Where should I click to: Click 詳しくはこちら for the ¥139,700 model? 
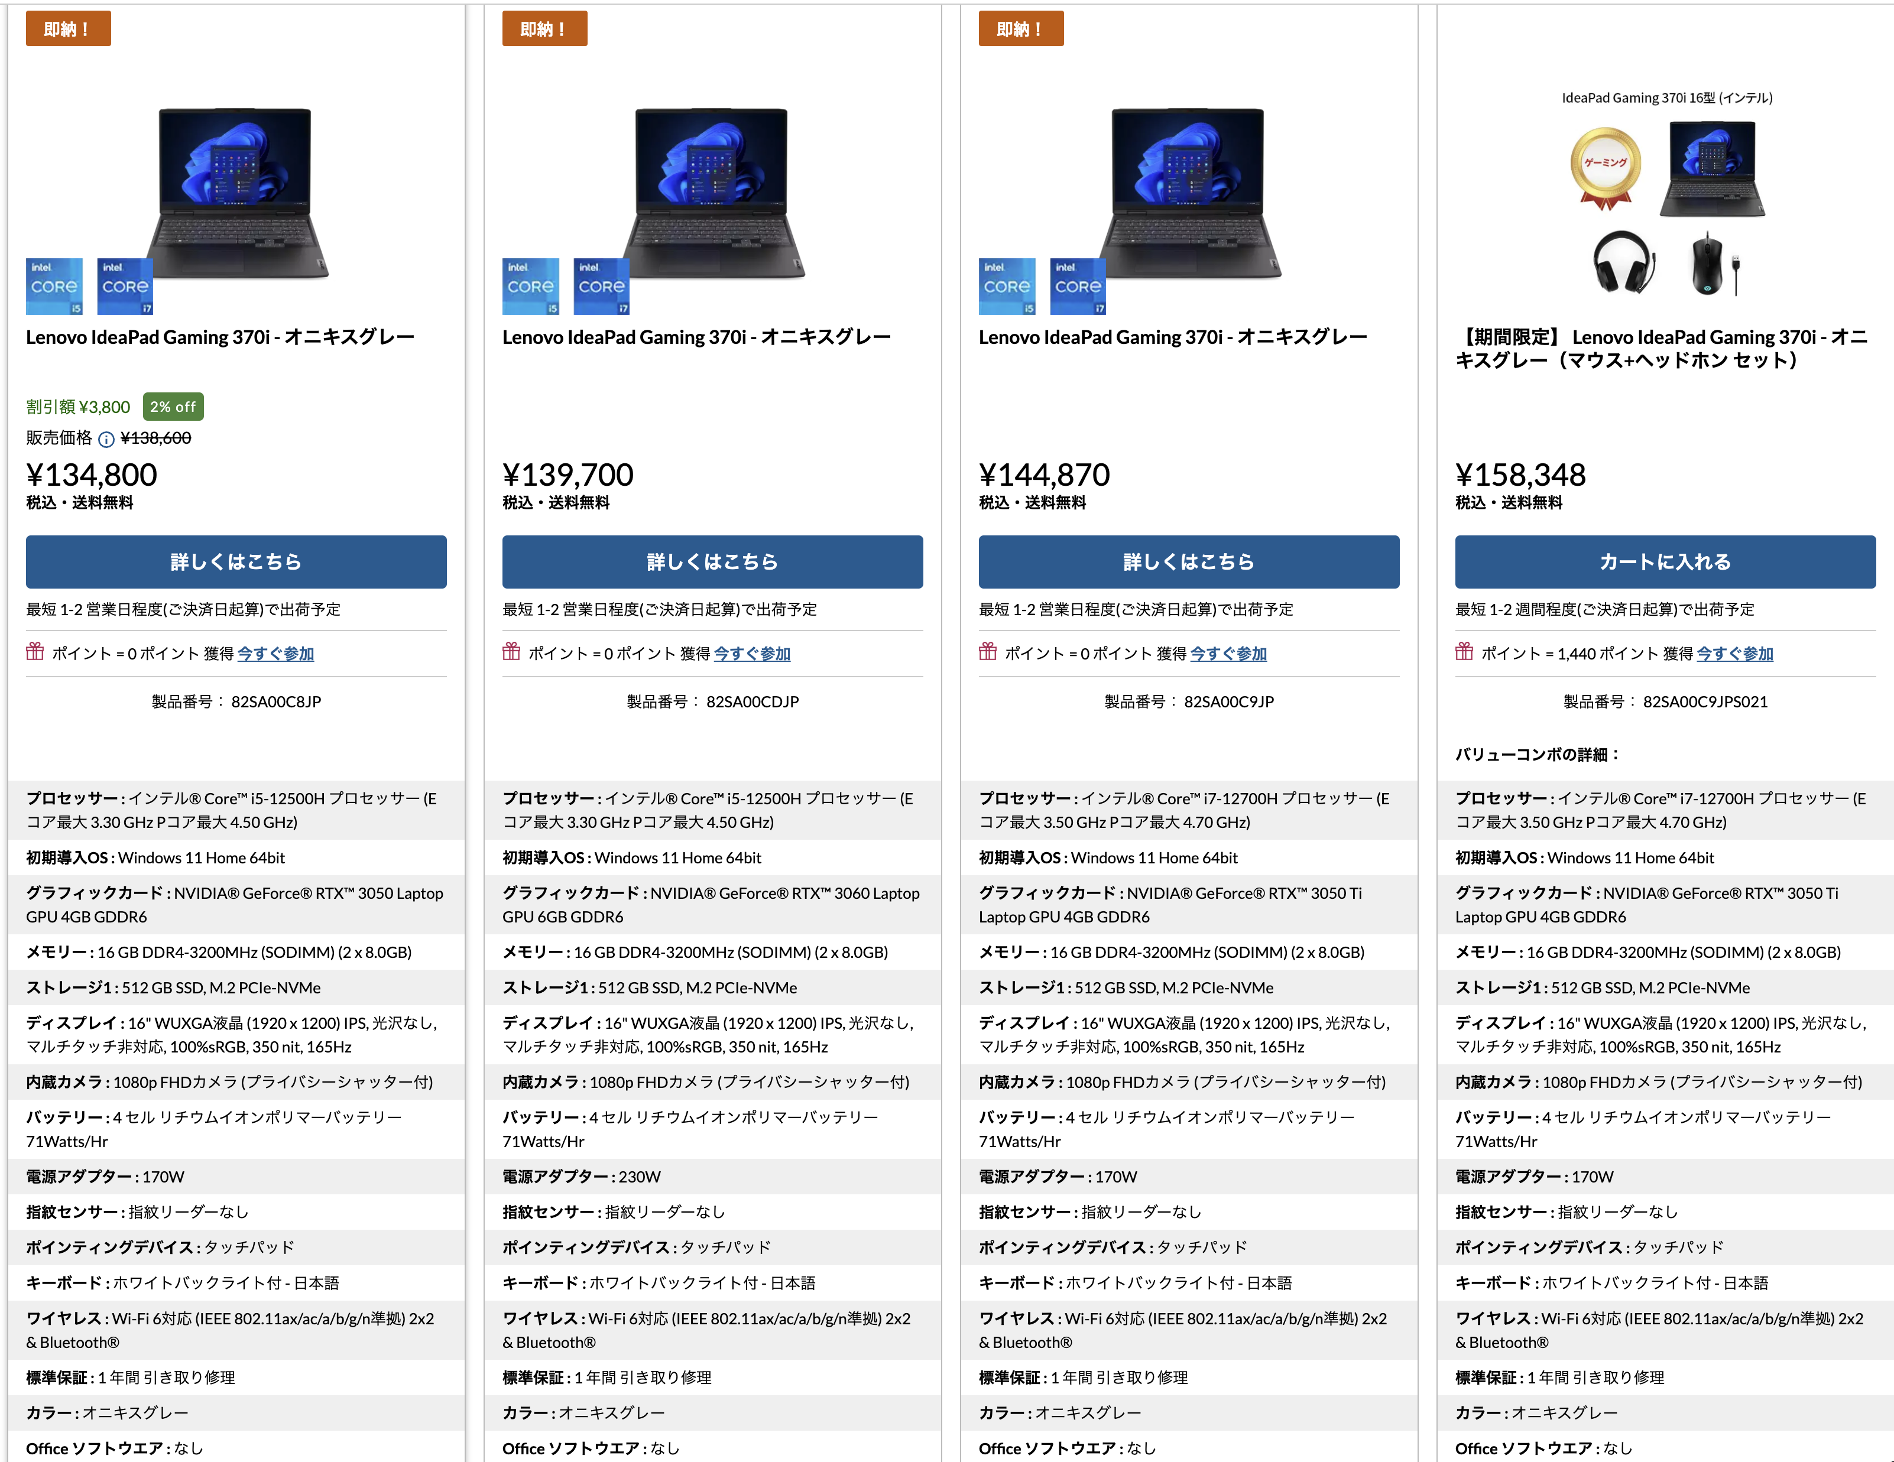point(712,562)
